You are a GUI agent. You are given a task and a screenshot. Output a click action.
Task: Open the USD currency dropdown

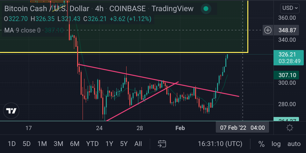pyautogui.click(x=290, y=8)
